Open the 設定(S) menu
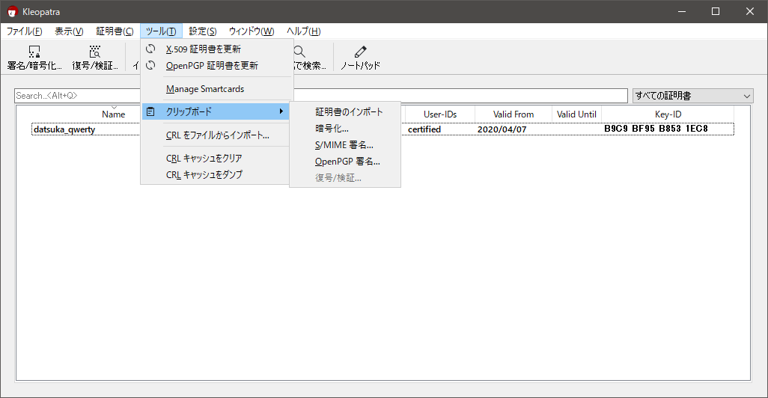This screenshot has width=768, height=398. [x=203, y=31]
